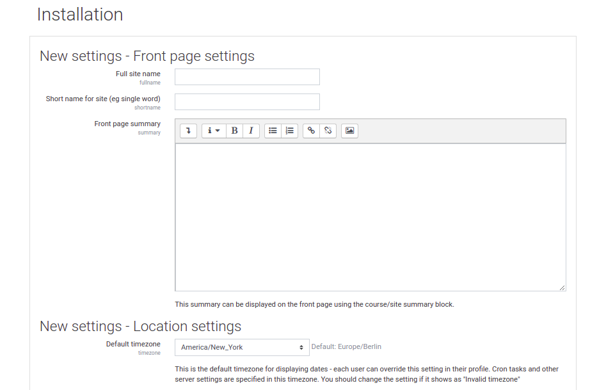This screenshot has height=390, width=606.
Task: Click the "Short name for site" label
Action: pyautogui.click(x=103, y=99)
